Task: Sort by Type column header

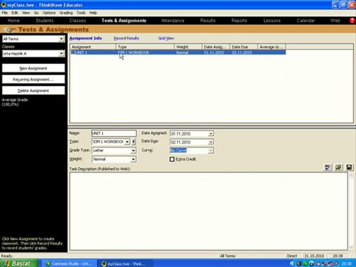Action: click(x=145, y=47)
